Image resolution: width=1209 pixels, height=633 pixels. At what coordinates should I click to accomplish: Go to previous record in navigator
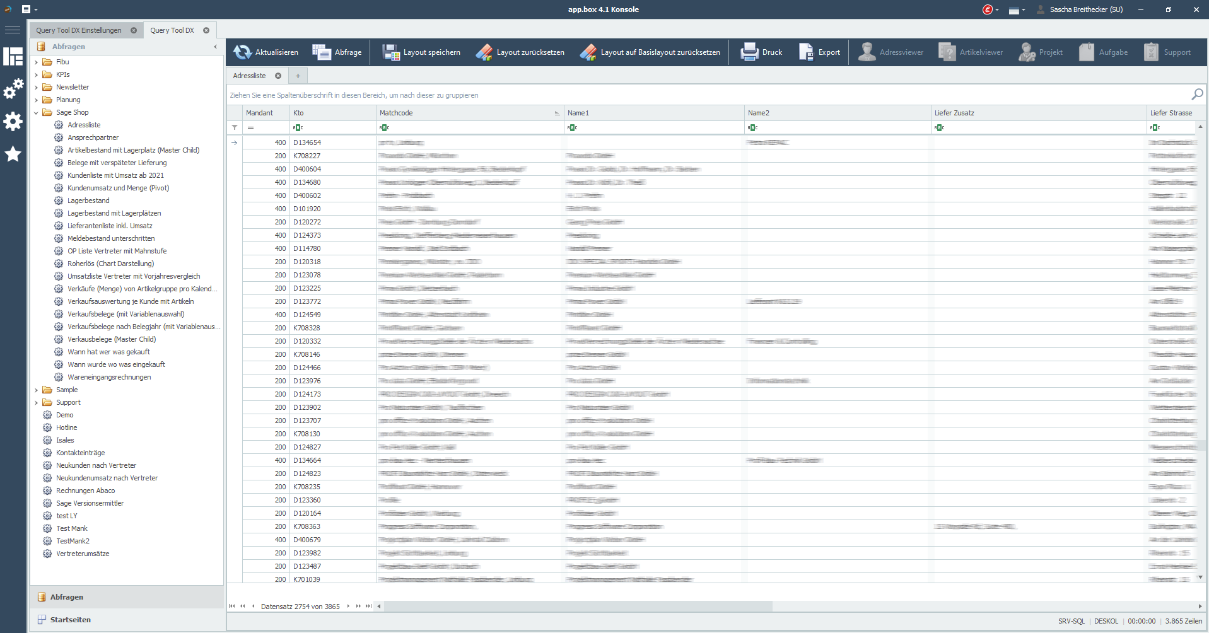(x=253, y=607)
